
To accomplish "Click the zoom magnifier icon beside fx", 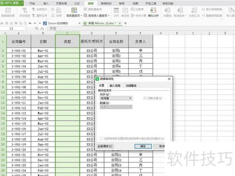I will (37, 29).
